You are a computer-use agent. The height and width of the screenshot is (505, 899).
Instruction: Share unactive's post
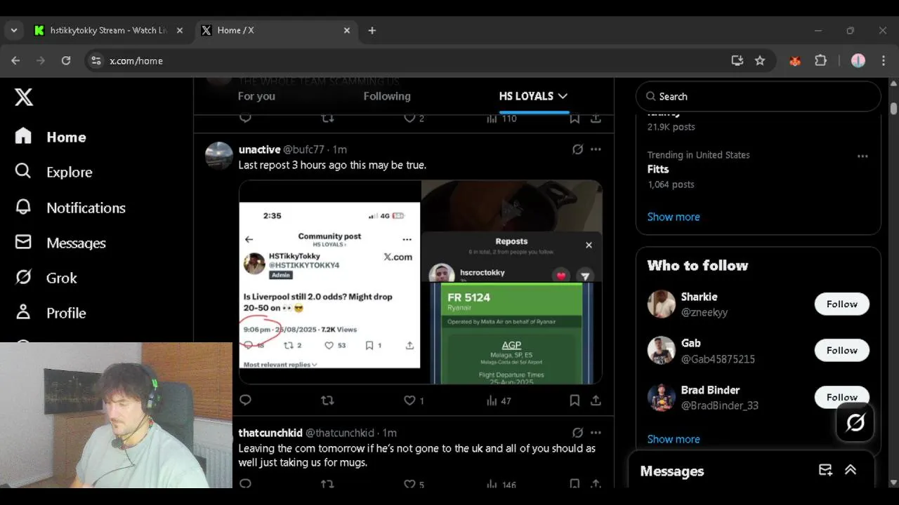pos(596,400)
